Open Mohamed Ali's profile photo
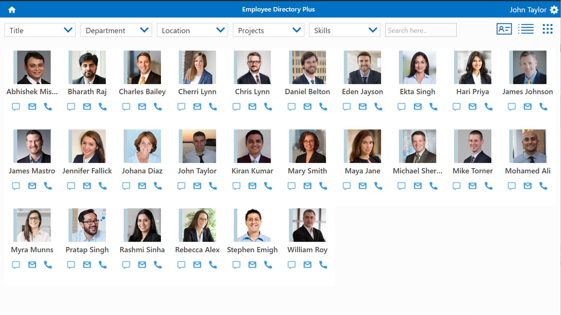 (x=528, y=146)
